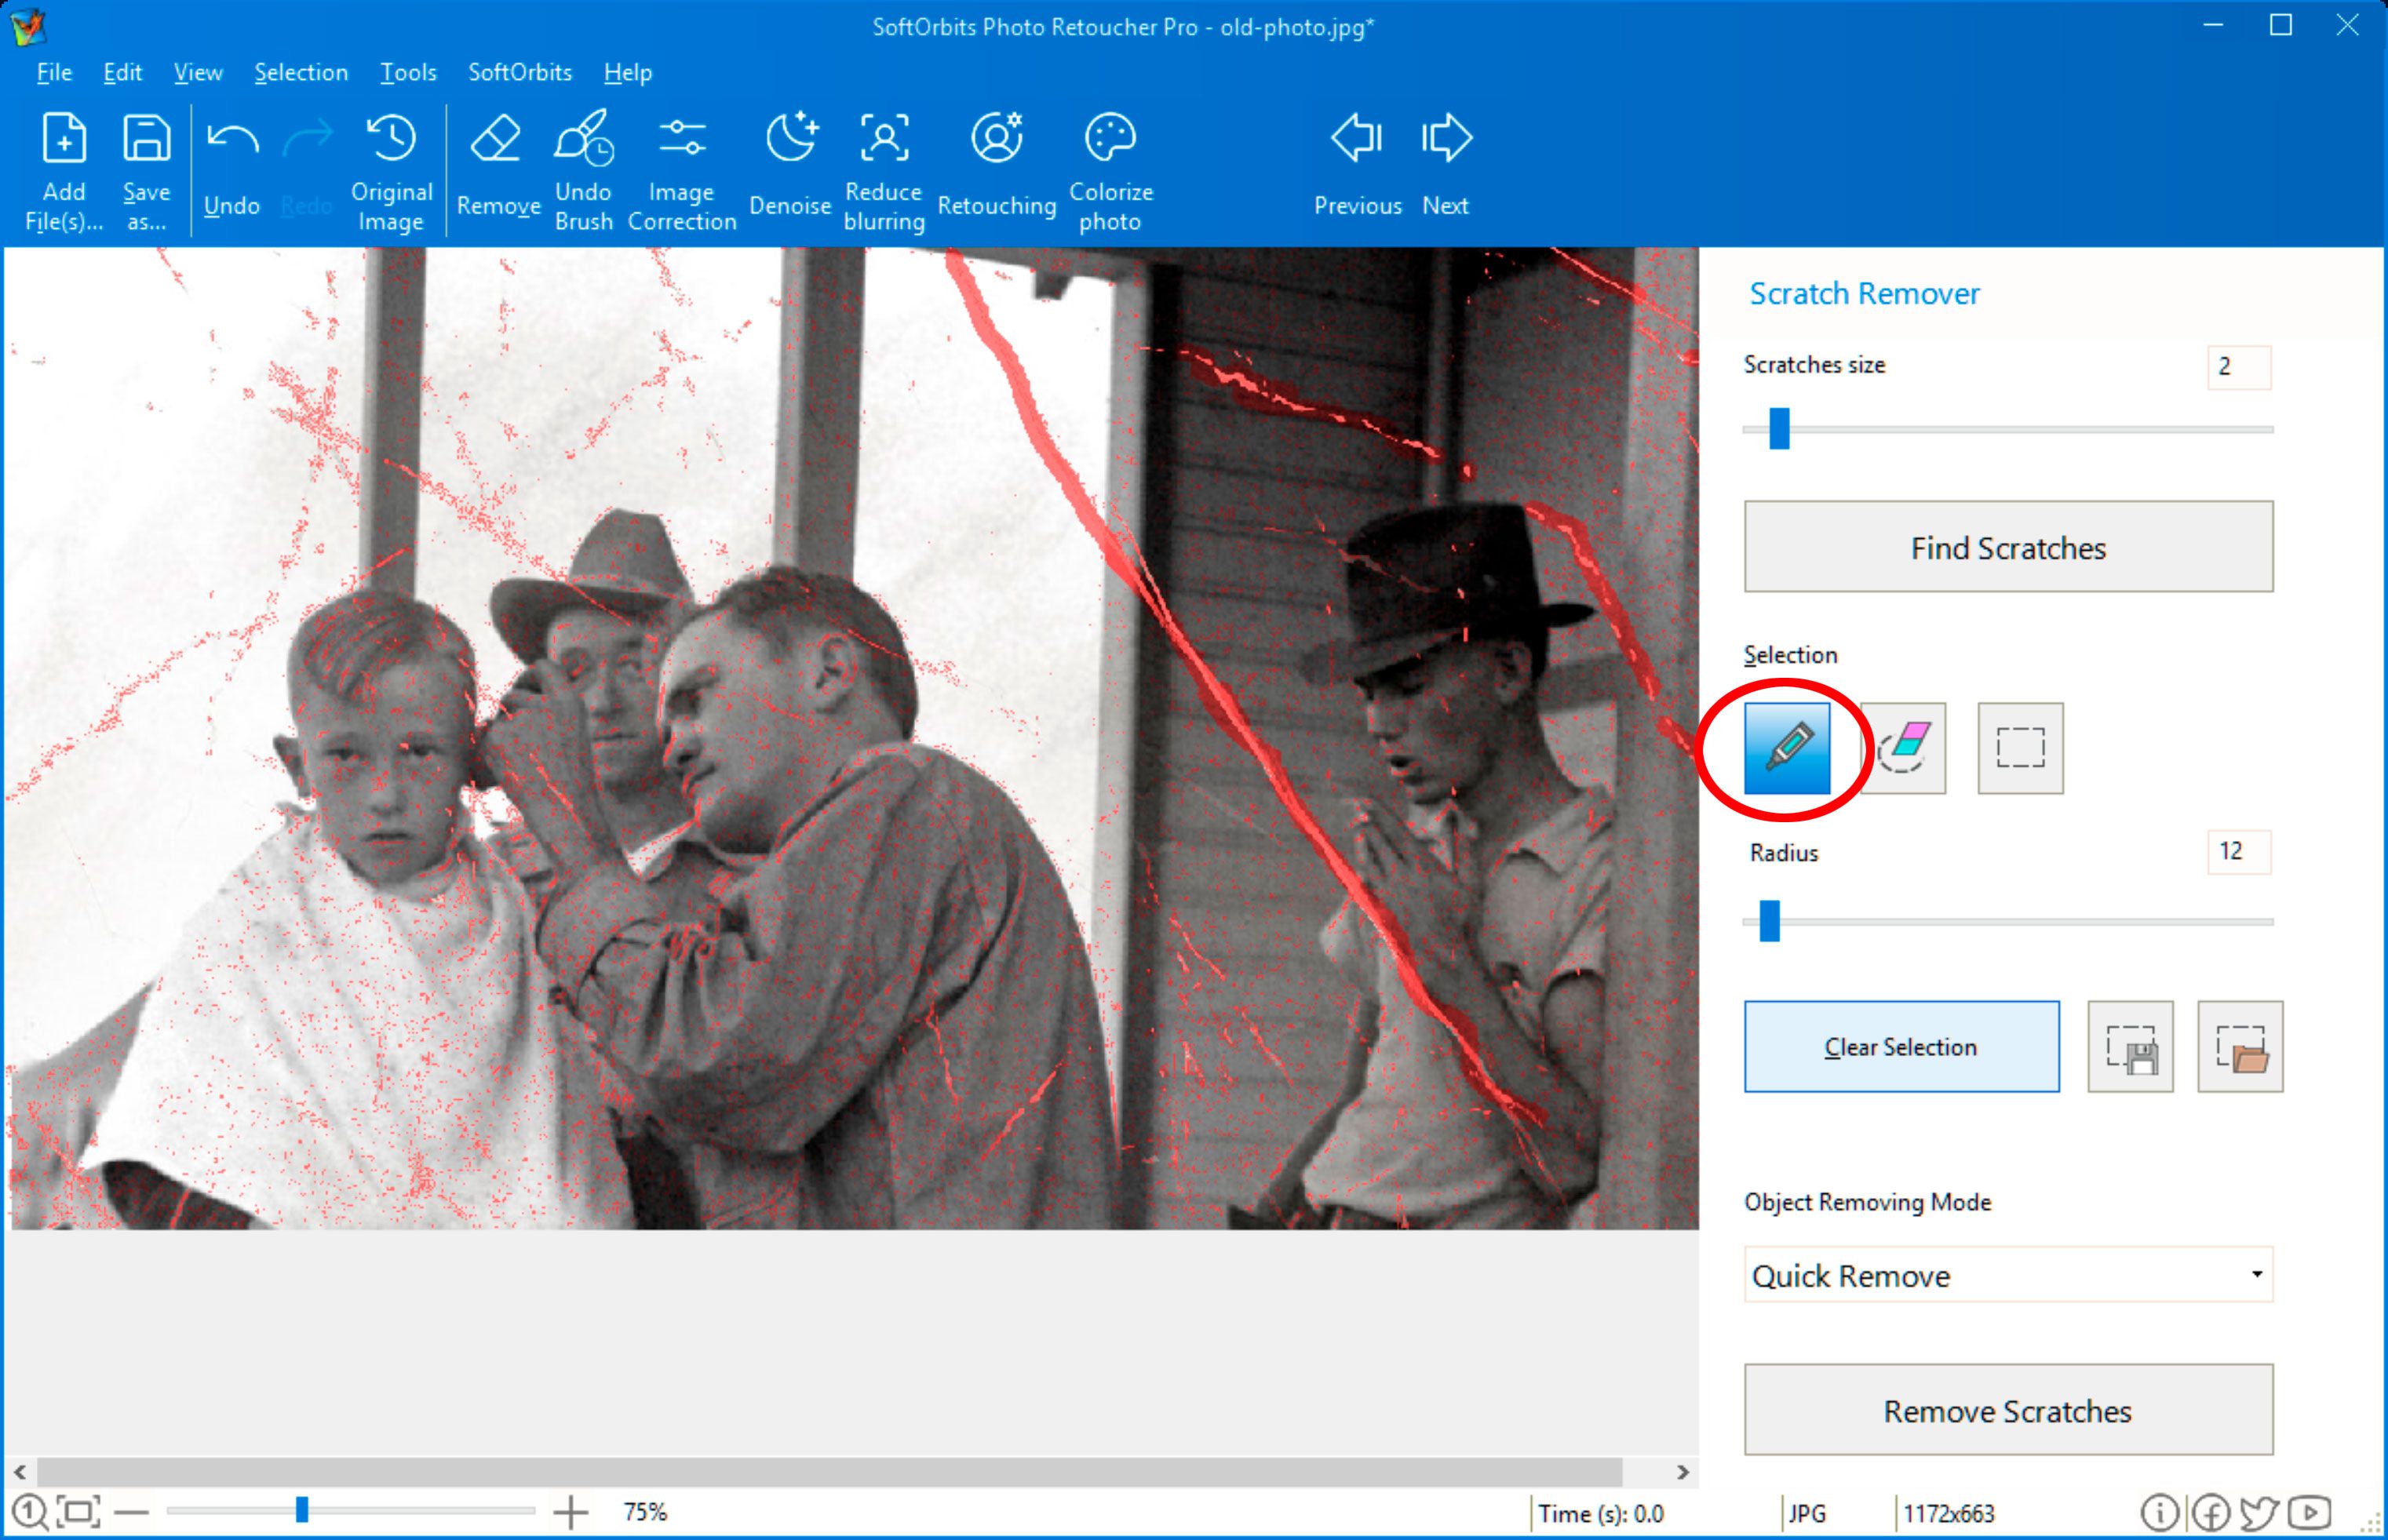2388x1540 pixels.
Task: Select the rectangle selection tool
Action: (2018, 748)
